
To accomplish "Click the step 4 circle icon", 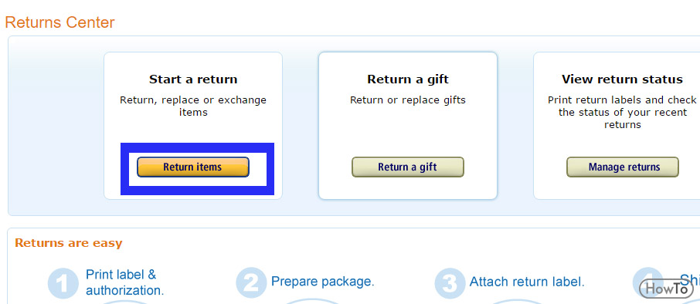I will tap(648, 283).
